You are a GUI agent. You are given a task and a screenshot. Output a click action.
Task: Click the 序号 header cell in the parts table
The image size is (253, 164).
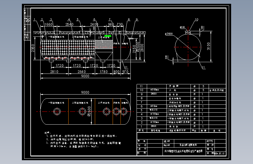pos(141,130)
